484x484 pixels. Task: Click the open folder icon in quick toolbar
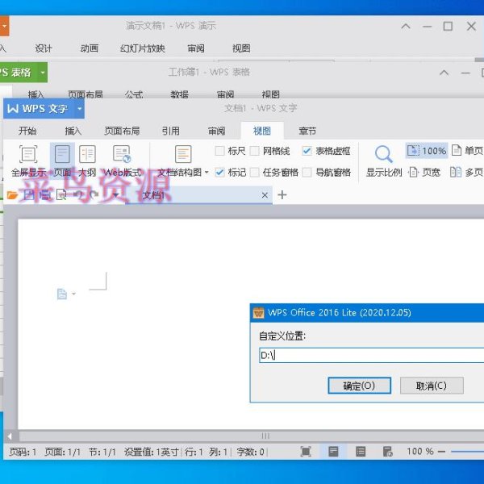12,195
